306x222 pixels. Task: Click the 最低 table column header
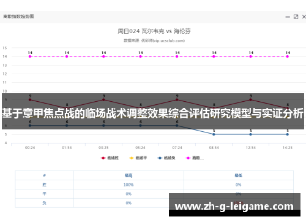(x=238, y=175)
